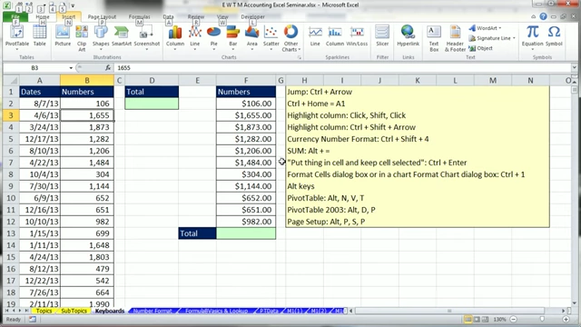Click the formula bar showing 1655

[x=343, y=68]
